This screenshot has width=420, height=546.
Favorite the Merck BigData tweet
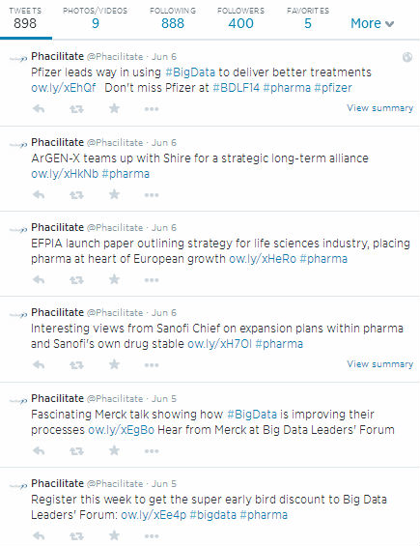[114, 450]
